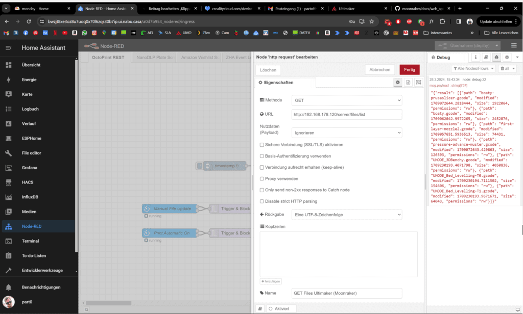Reload the page in Chrome
The height and width of the screenshot is (314, 523).
click(x=29, y=21)
